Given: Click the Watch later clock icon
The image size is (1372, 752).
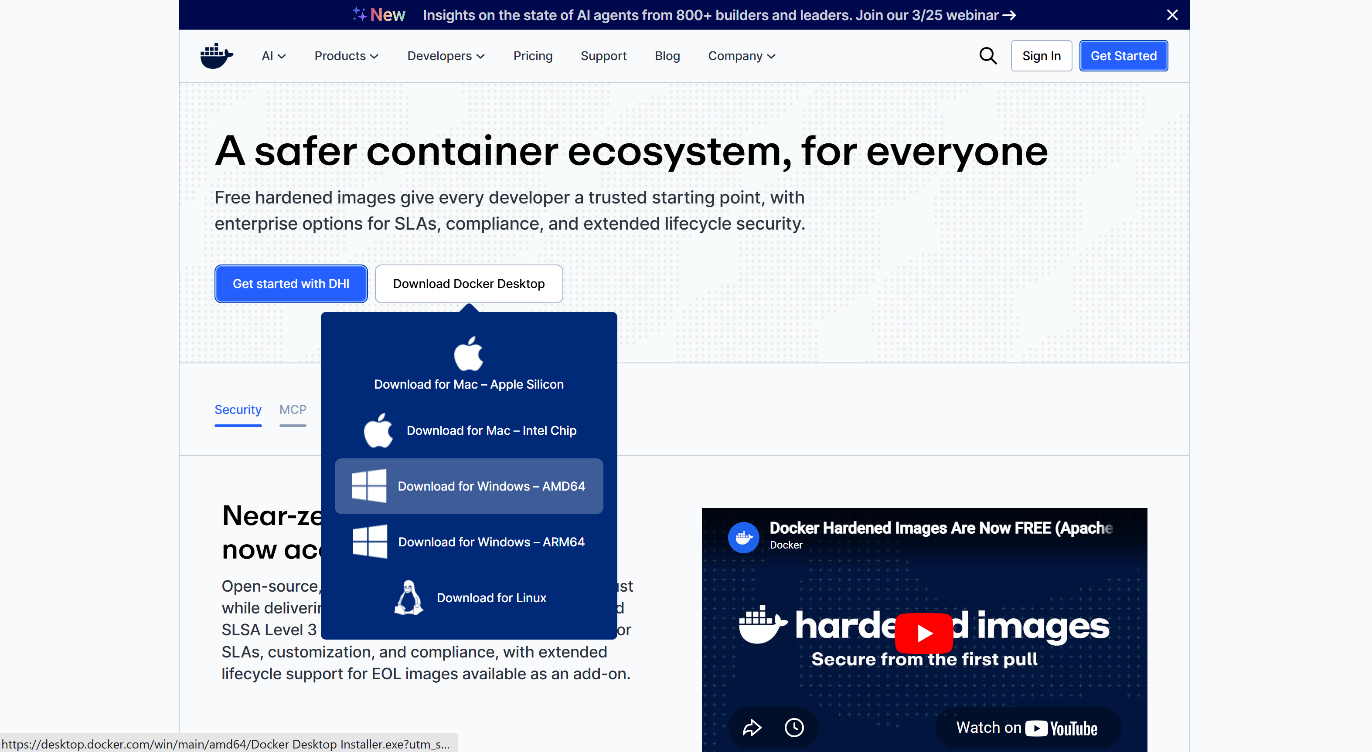Looking at the screenshot, I should coord(793,727).
